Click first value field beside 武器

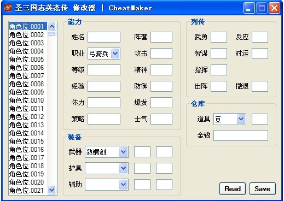pos(142,152)
